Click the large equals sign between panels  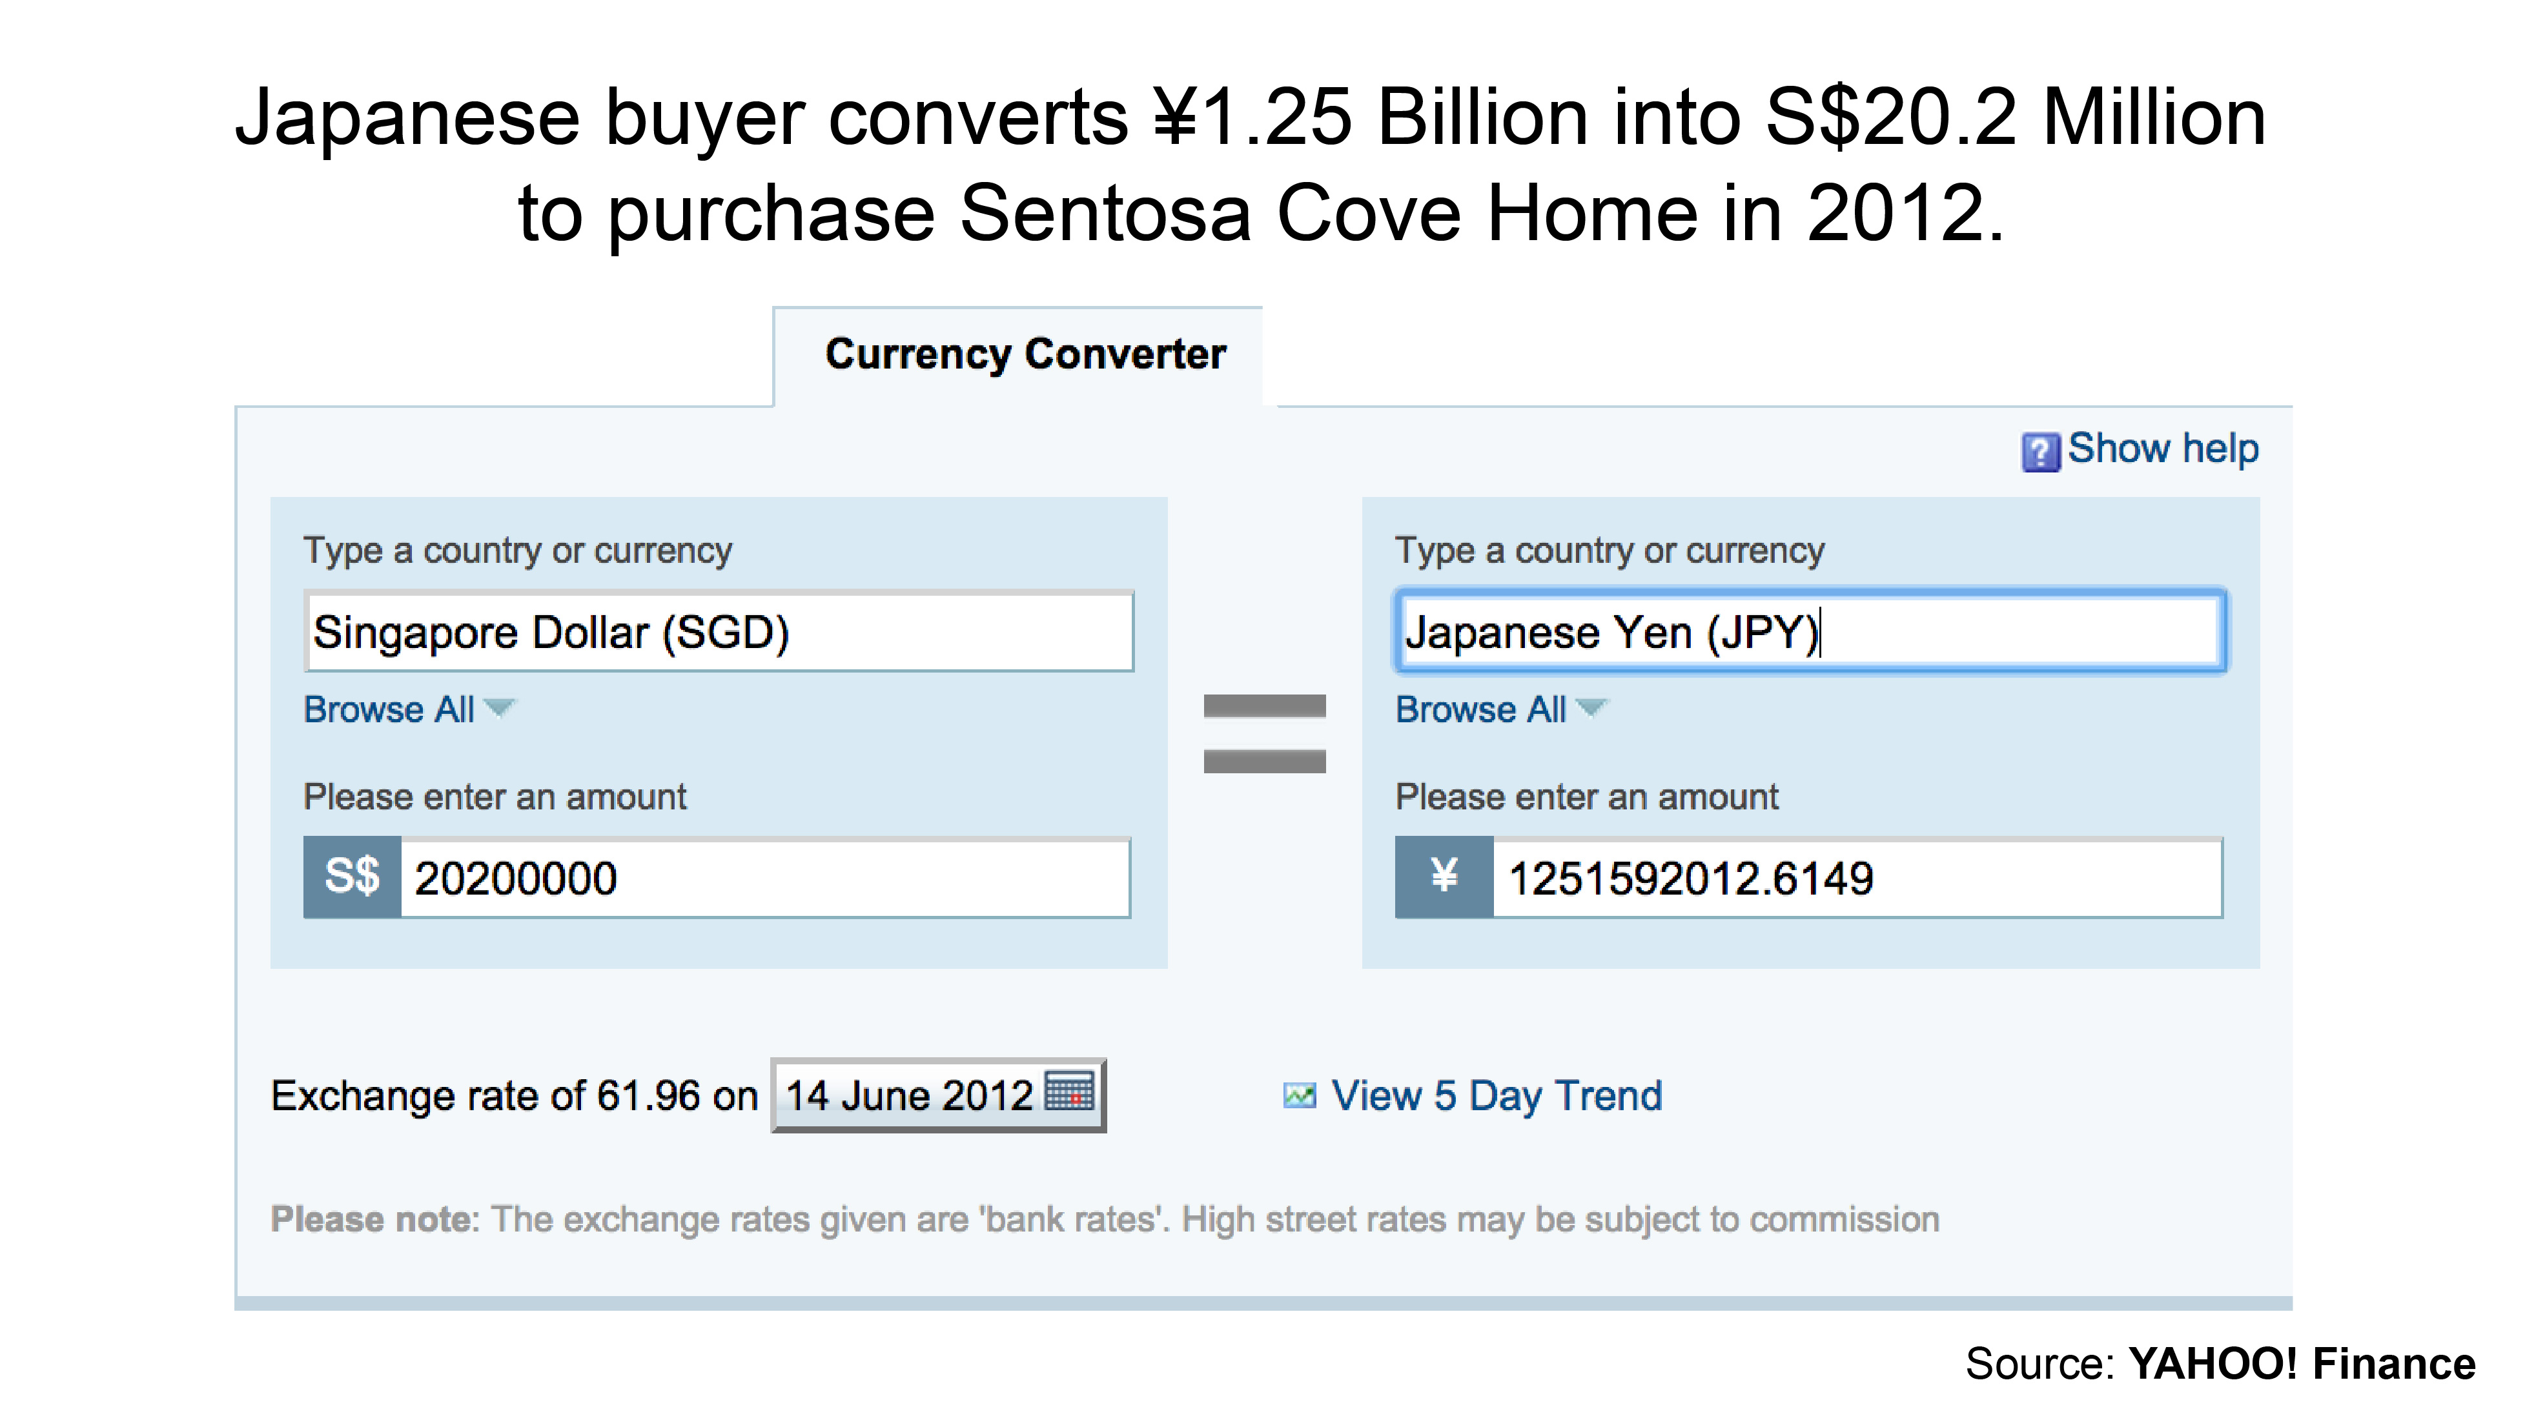click(x=1265, y=733)
